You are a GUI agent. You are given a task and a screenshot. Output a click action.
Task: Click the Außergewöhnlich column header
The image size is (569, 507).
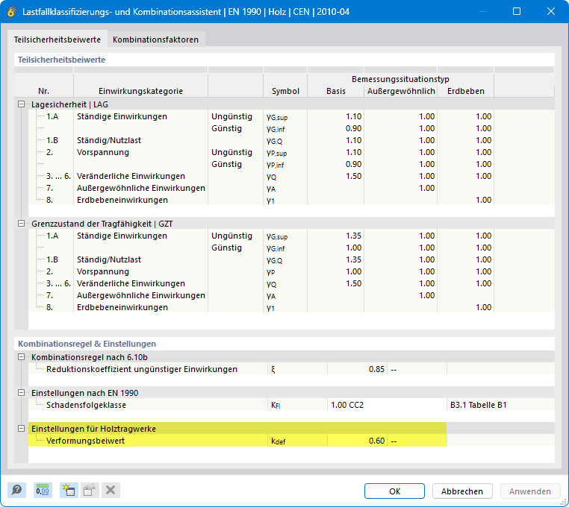(401, 91)
